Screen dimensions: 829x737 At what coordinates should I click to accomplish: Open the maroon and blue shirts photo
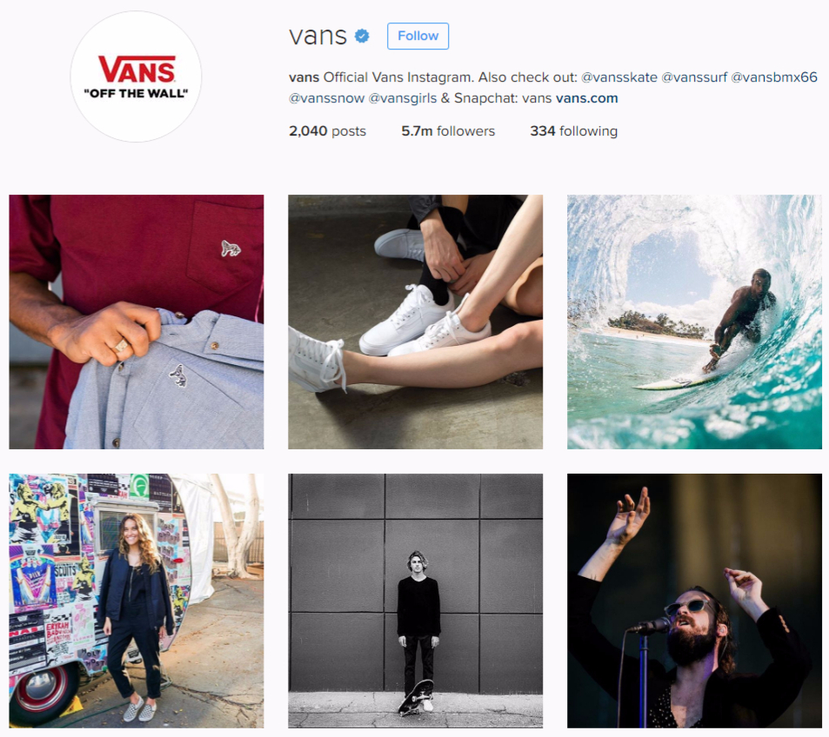point(137,322)
